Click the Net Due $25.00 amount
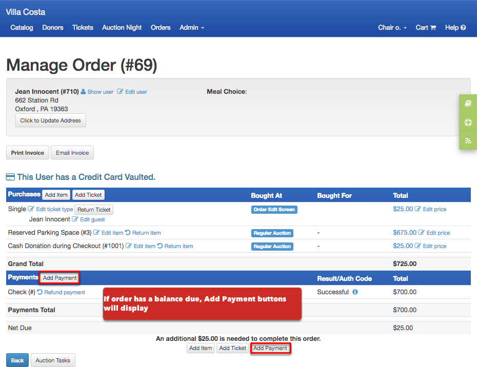This screenshot has height=367, width=477. point(403,328)
